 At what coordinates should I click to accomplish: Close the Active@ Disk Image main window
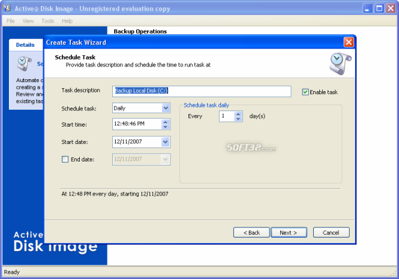tap(391, 8)
